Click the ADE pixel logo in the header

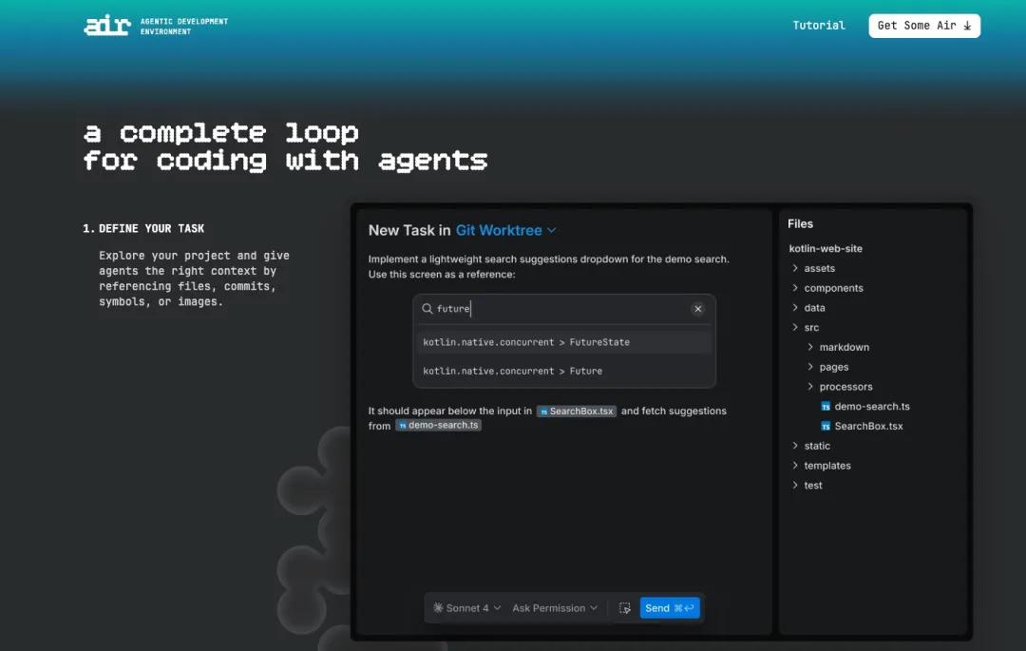106,25
